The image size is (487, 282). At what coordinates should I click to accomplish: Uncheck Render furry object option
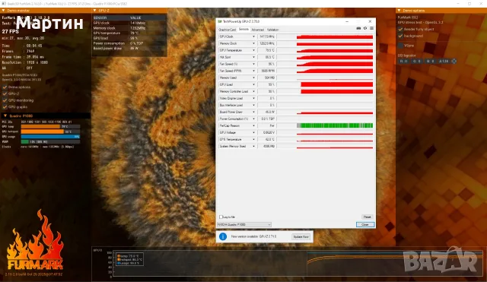pos(400,29)
